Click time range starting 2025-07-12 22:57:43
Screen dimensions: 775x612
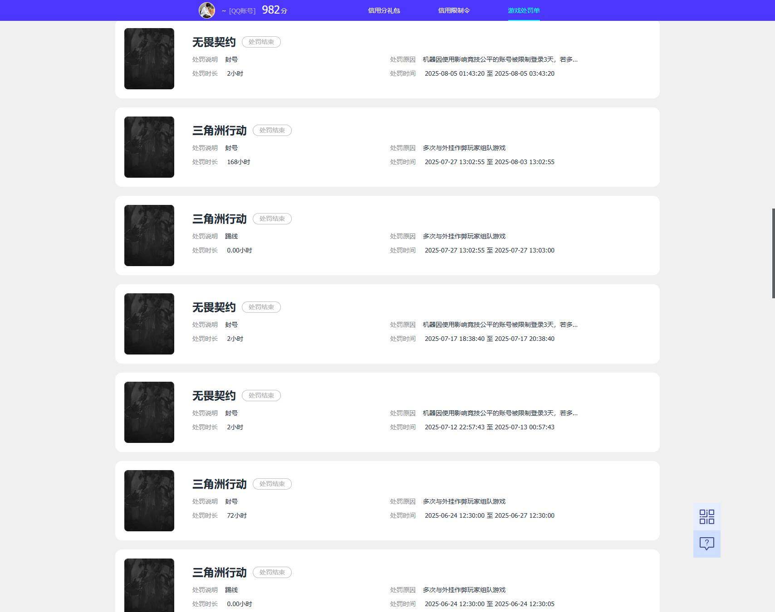tap(490, 427)
